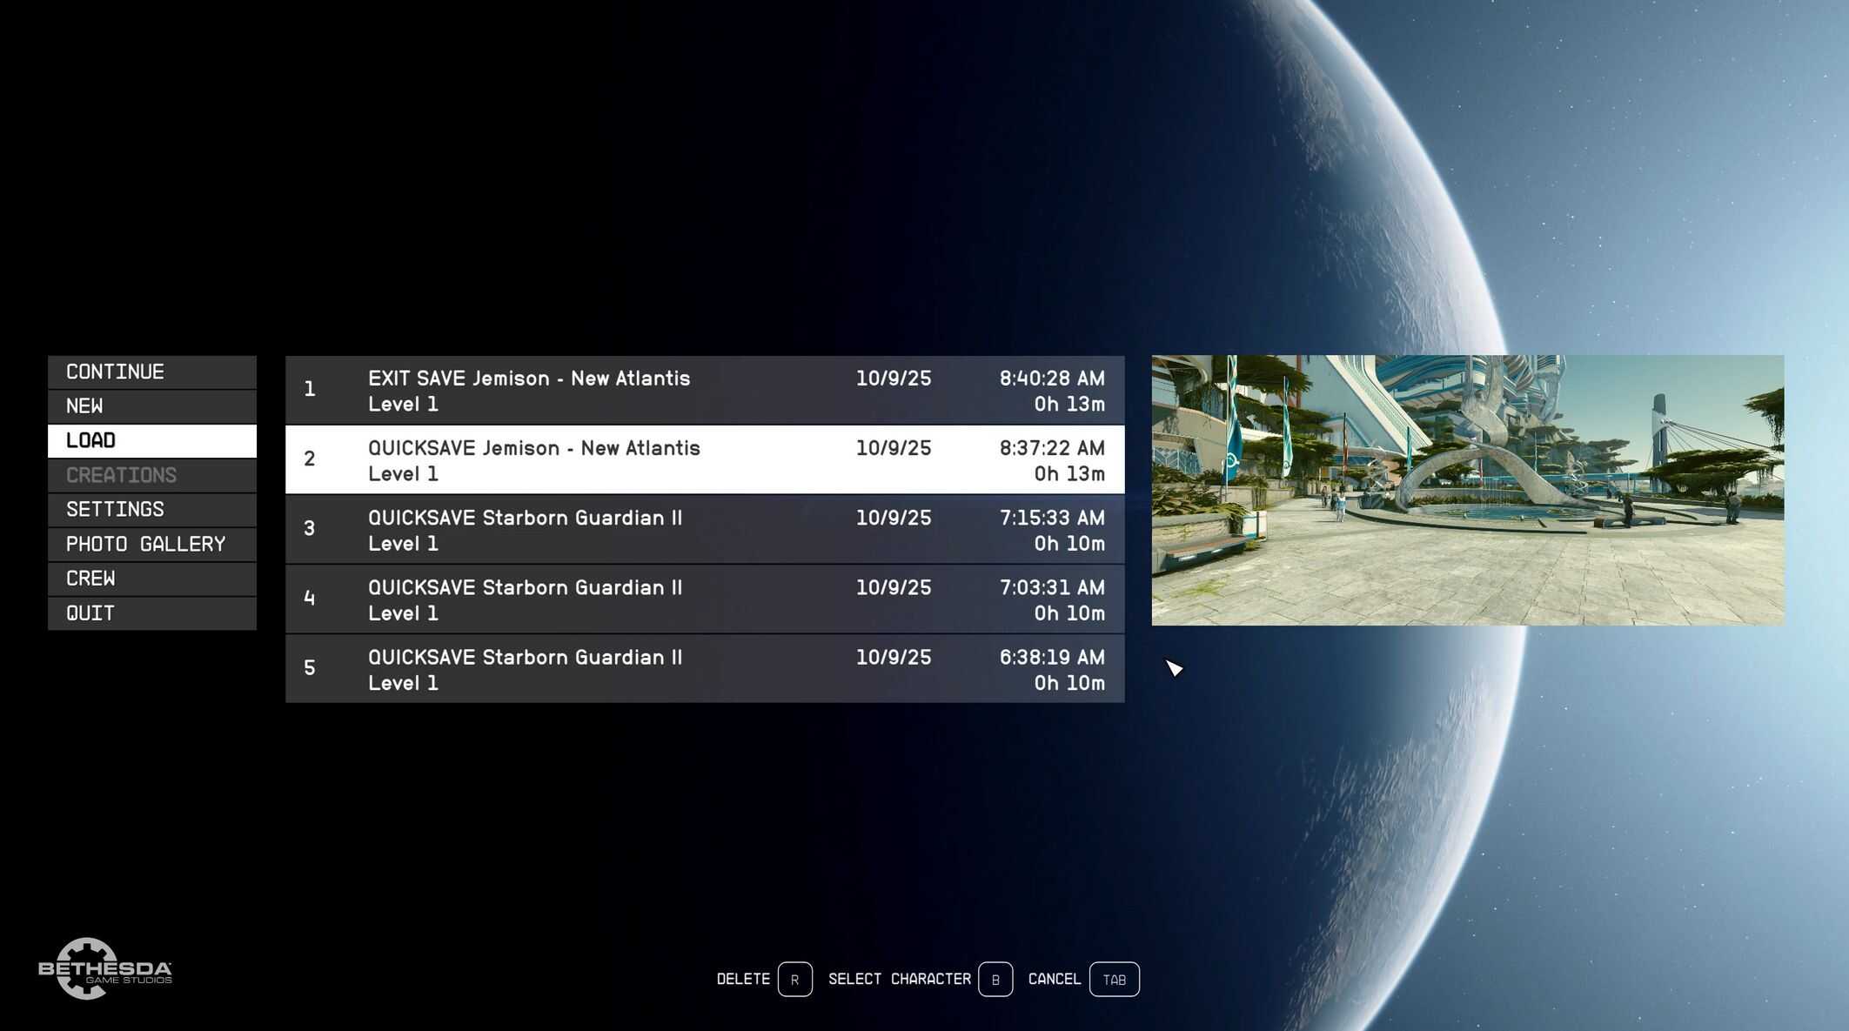Load Quicksave Starborn Guardian II 6:38:19 AM
Screen dimensions: 1849x1031
click(704, 668)
